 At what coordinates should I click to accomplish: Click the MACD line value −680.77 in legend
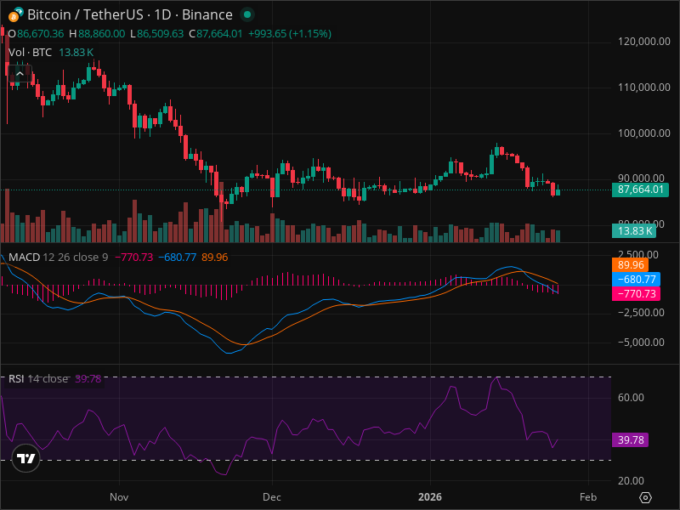(177, 258)
